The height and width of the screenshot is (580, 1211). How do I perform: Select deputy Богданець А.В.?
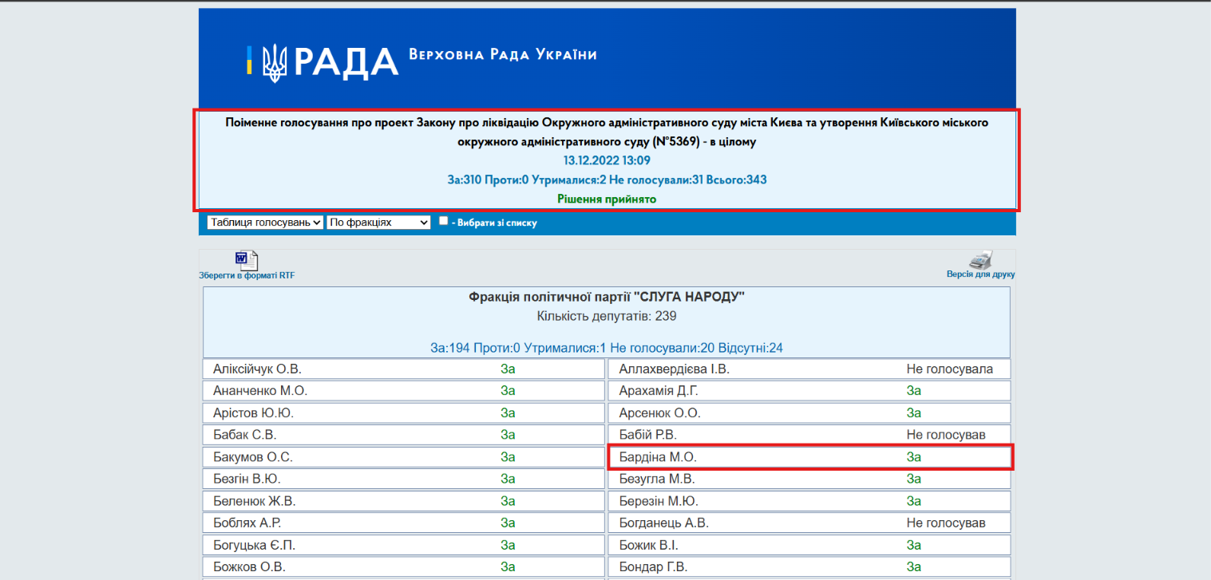click(664, 523)
